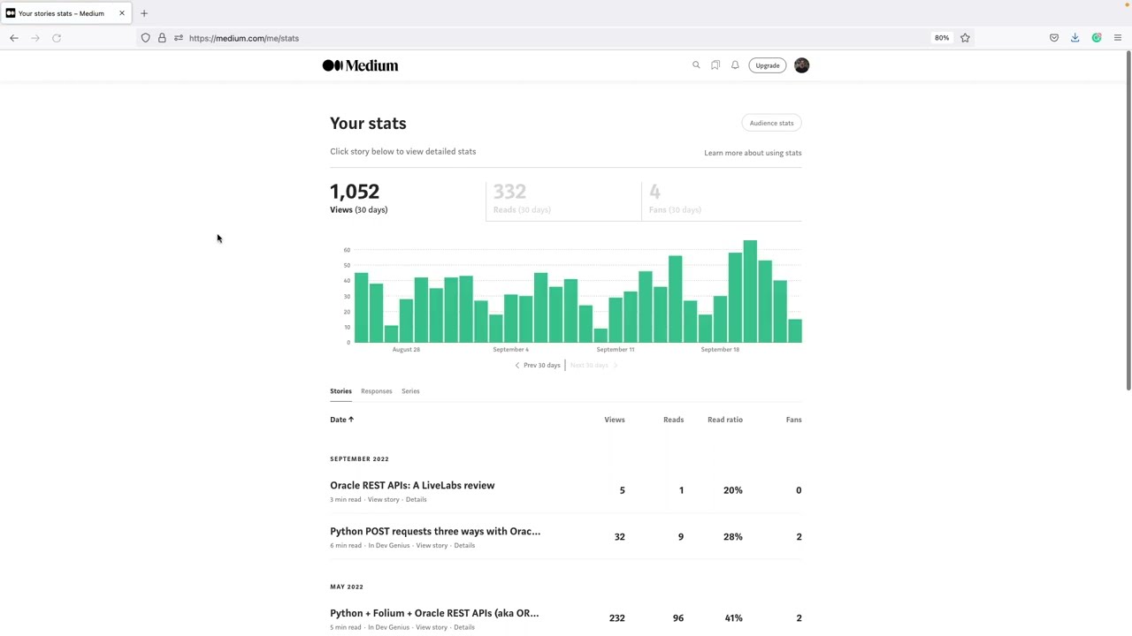Click the tracking protection shield icon

pos(146,38)
